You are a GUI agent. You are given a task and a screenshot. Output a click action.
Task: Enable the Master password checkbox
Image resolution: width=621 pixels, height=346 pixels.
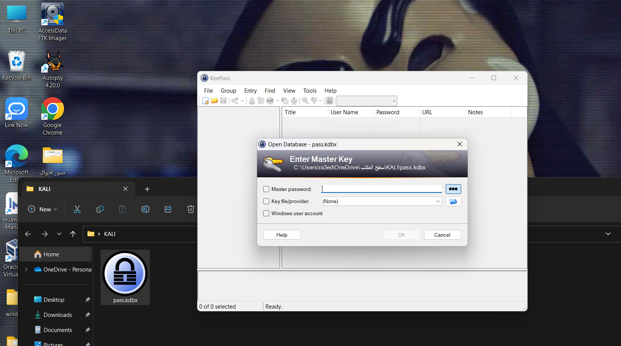(x=266, y=189)
